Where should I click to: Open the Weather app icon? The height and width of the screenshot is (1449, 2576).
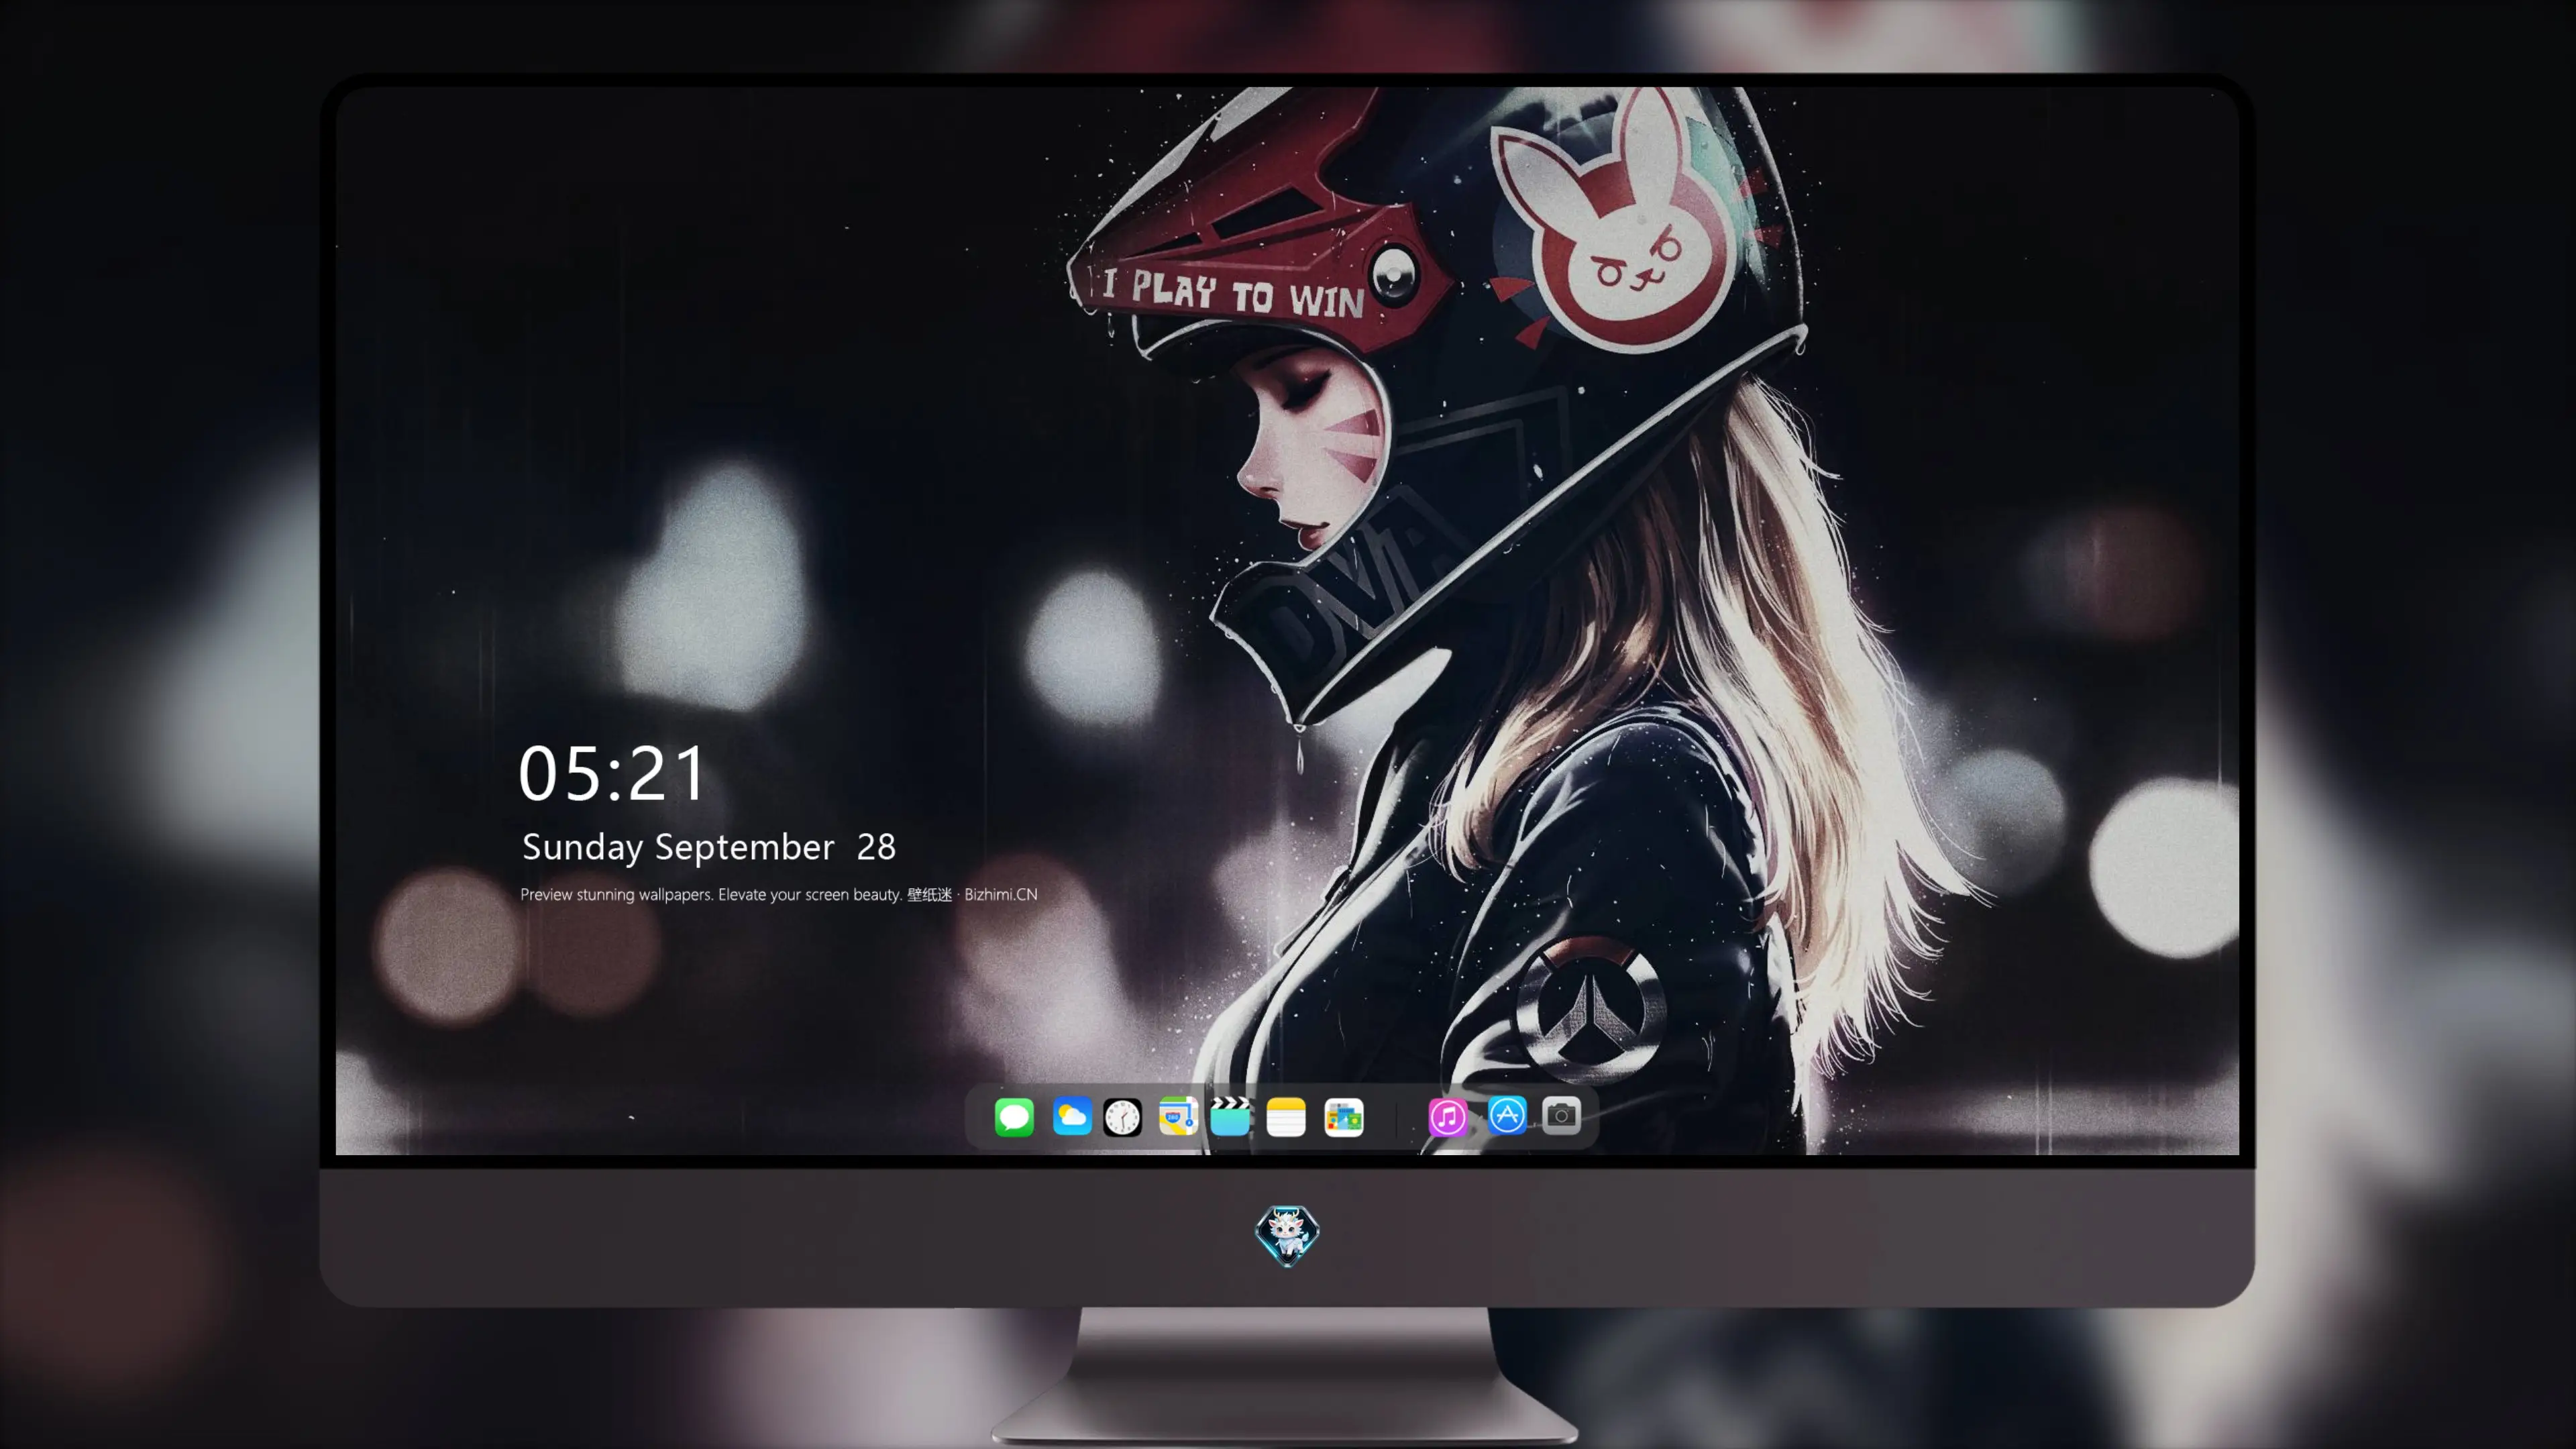[1072, 1116]
